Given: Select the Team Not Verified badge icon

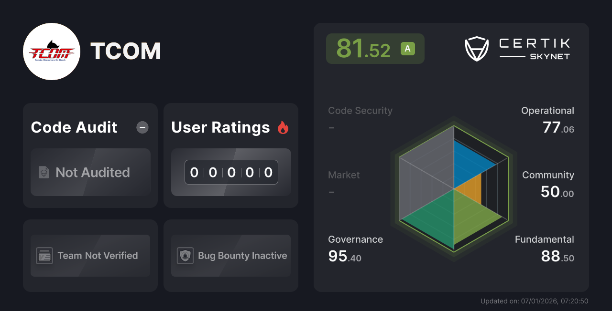Looking at the screenshot, I should [45, 256].
